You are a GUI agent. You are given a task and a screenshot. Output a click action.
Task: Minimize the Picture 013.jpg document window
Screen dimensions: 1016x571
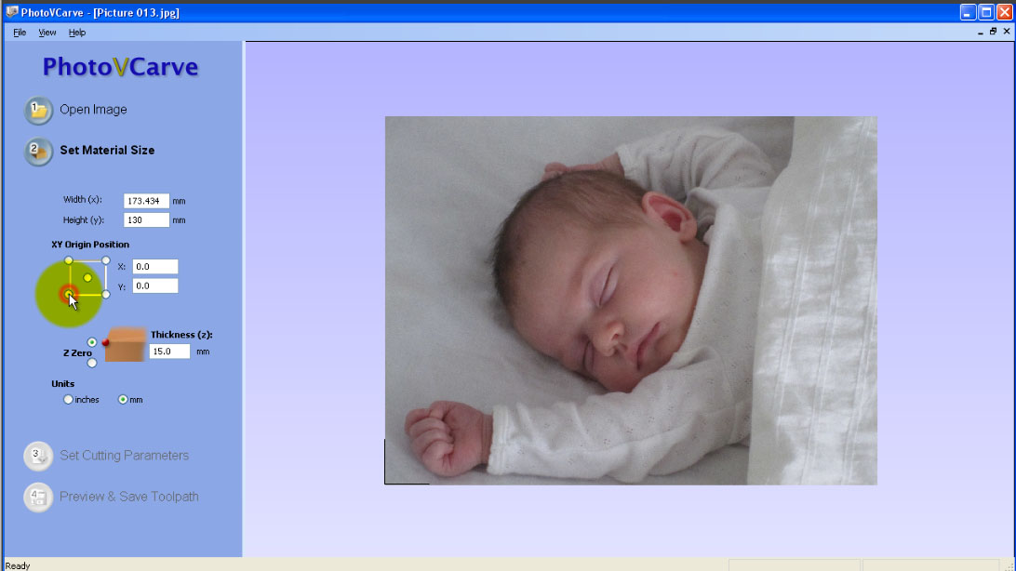[x=981, y=32]
